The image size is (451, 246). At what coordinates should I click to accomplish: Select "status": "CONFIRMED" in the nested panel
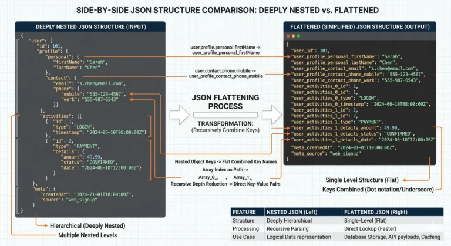coord(89,162)
